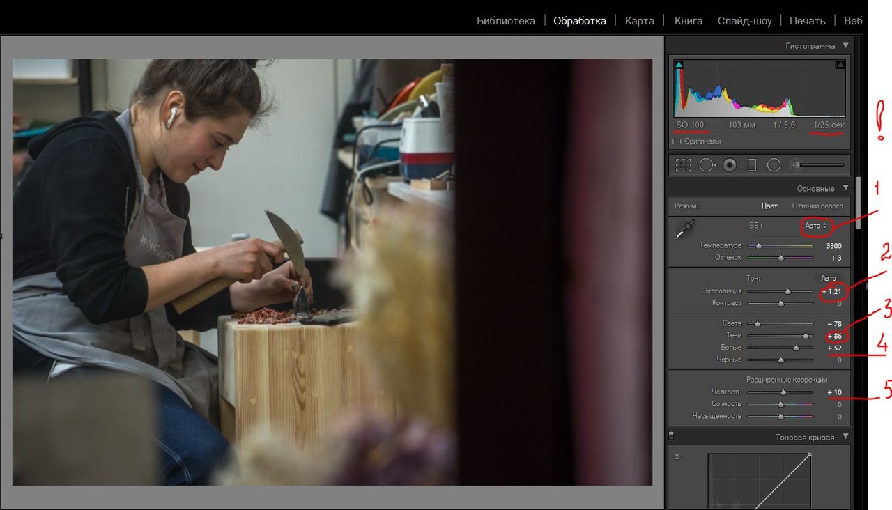This screenshot has width=892, height=510.
Task: Select the Crop overlay tool
Action: tap(683, 165)
